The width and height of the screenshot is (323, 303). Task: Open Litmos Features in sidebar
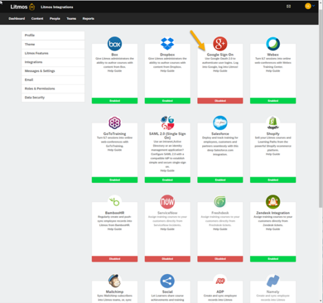click(x=53, y=54)
